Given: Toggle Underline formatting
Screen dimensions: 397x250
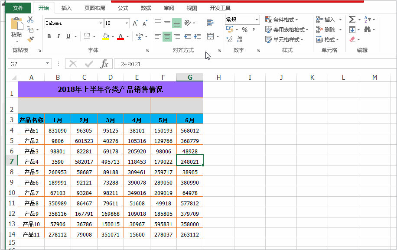Looking at the screenshot, I should tap(68, 36).
